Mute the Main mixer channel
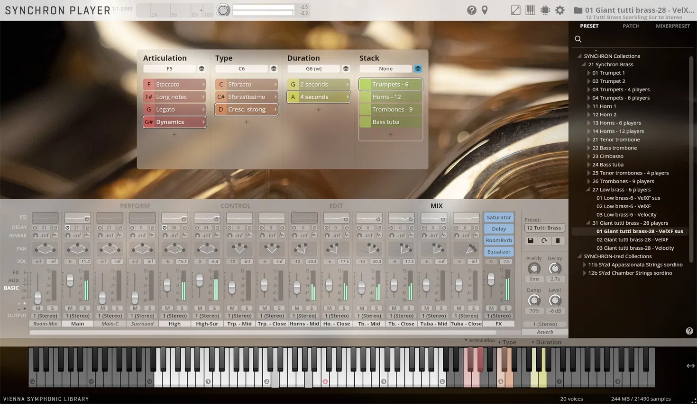This screenshot has width=697, height=404. click(70, 308)
